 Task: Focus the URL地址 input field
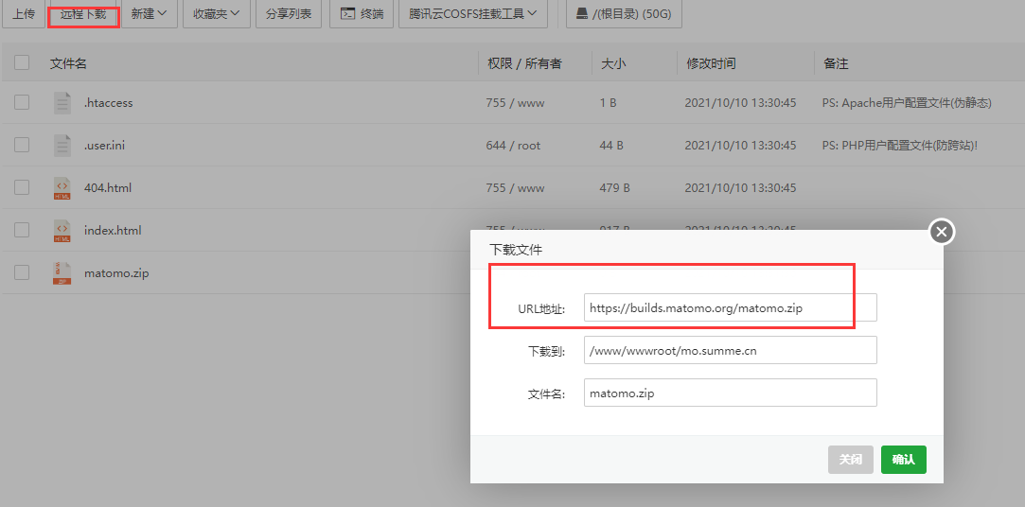pyautogui.click(x=730, y=307)
